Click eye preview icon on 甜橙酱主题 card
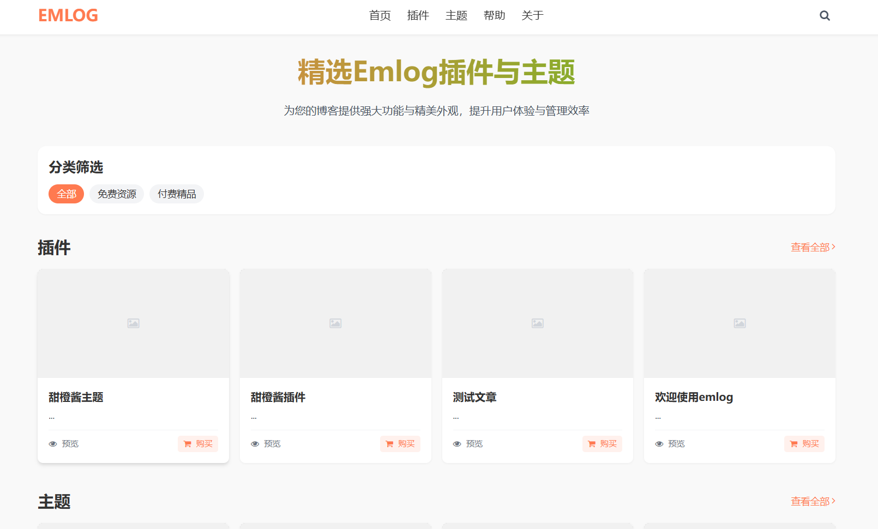Viewport: 878px width, 529px height. point(53,444)
